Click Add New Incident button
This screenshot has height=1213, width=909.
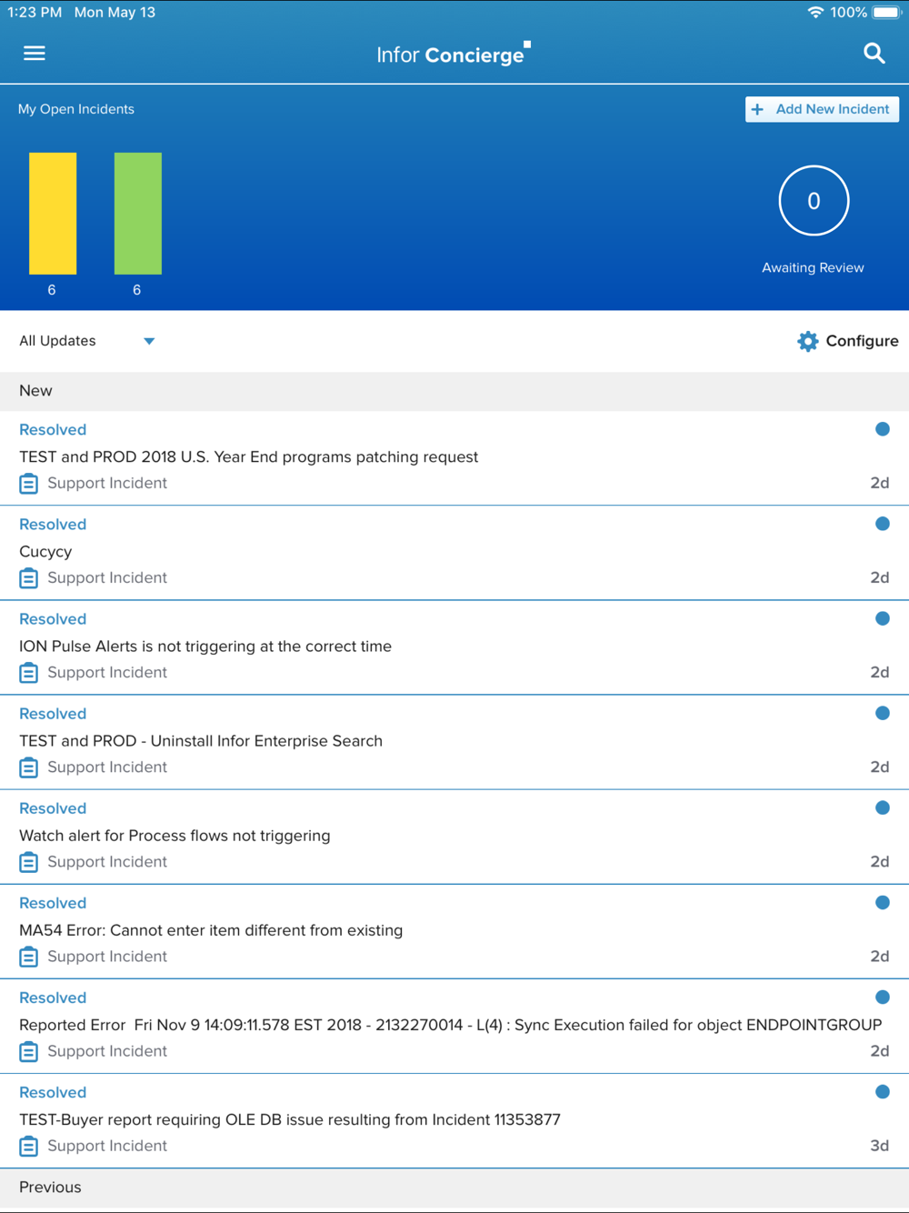tap(822, 109)
